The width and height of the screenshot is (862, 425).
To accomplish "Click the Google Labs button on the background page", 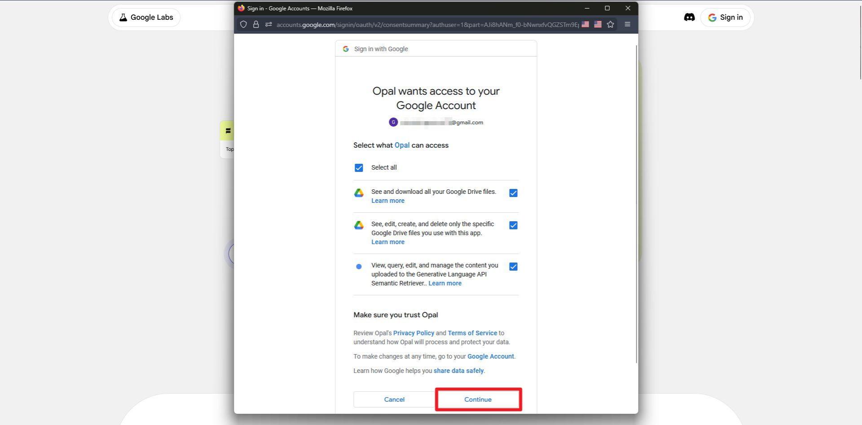I will pyautogui.click(x=146, y=18).
